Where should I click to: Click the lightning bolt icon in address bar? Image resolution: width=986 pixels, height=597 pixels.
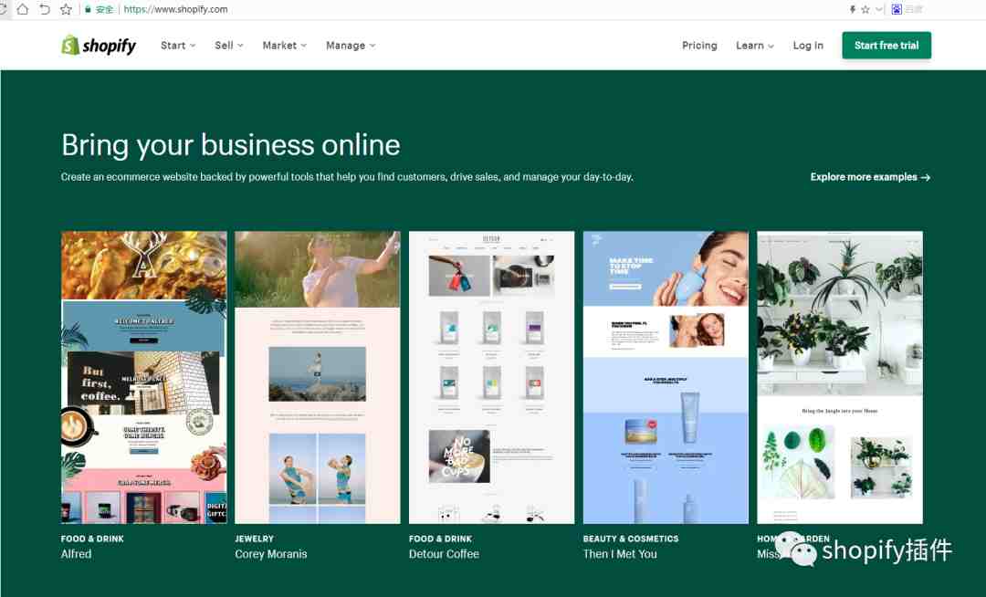click(x=853, y=9)
